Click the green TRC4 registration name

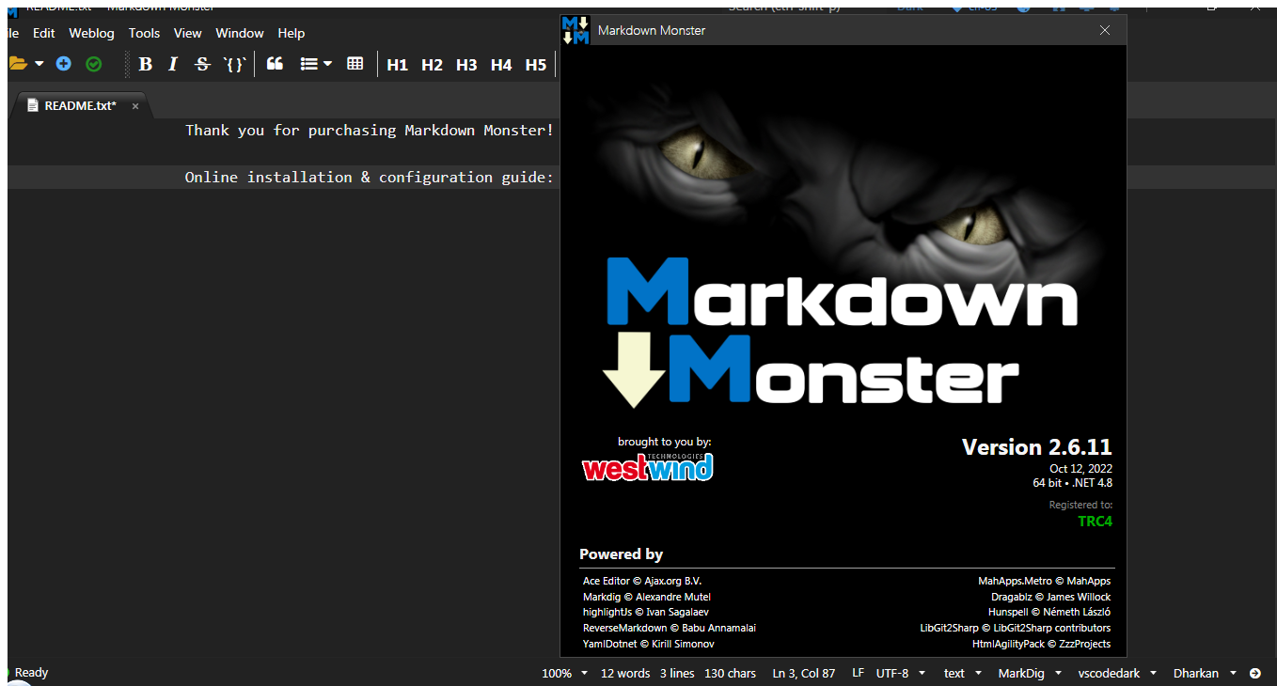click(1095, 522)
